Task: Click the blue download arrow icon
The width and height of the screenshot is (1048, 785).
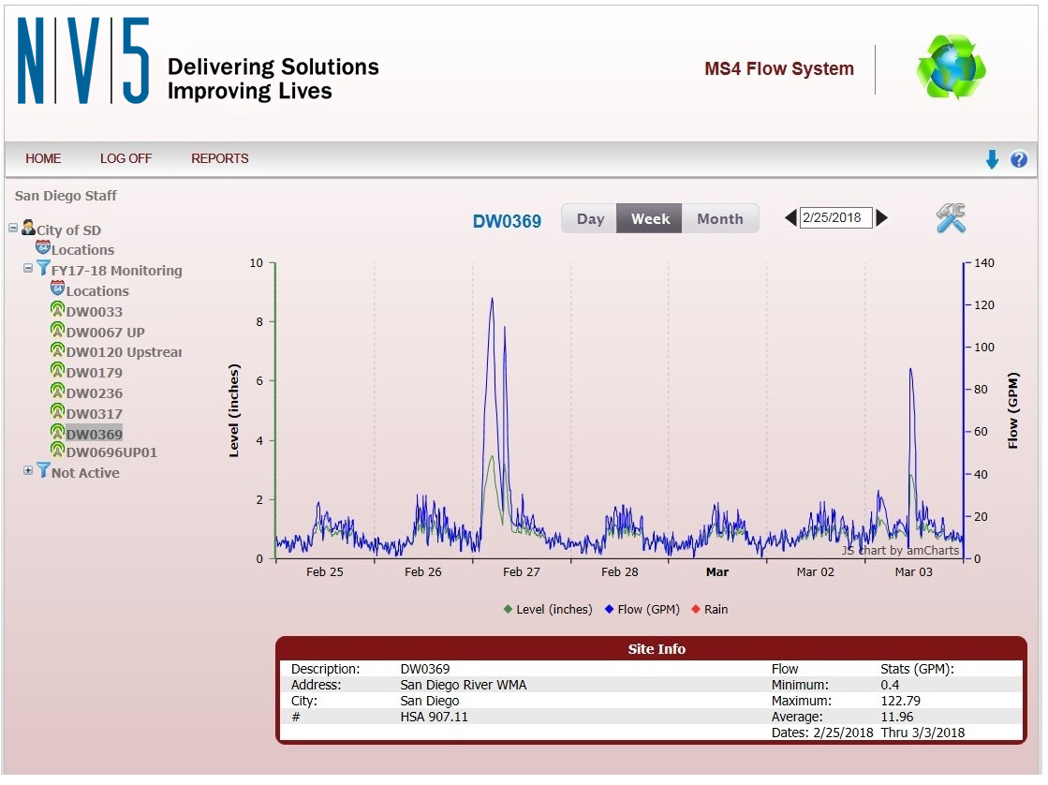Action: click(992, 159)
